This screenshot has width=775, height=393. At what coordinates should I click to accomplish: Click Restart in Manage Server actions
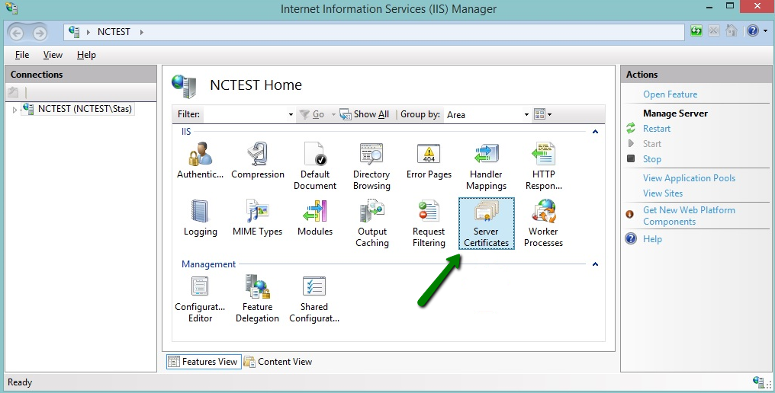click(656, 129)
